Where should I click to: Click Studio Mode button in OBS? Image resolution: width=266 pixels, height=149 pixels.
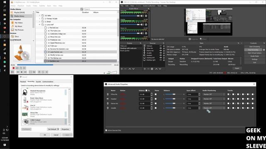pos(254,56)
